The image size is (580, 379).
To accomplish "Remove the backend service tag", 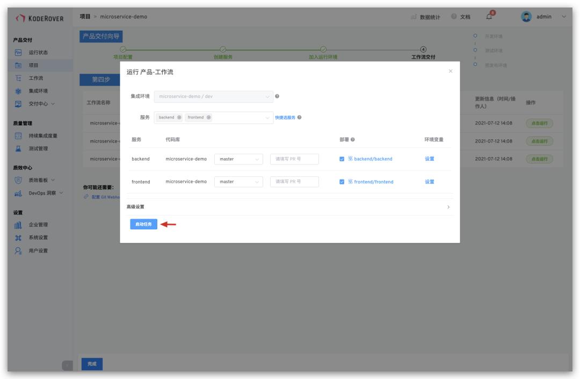I will click(x=179, y=117).
